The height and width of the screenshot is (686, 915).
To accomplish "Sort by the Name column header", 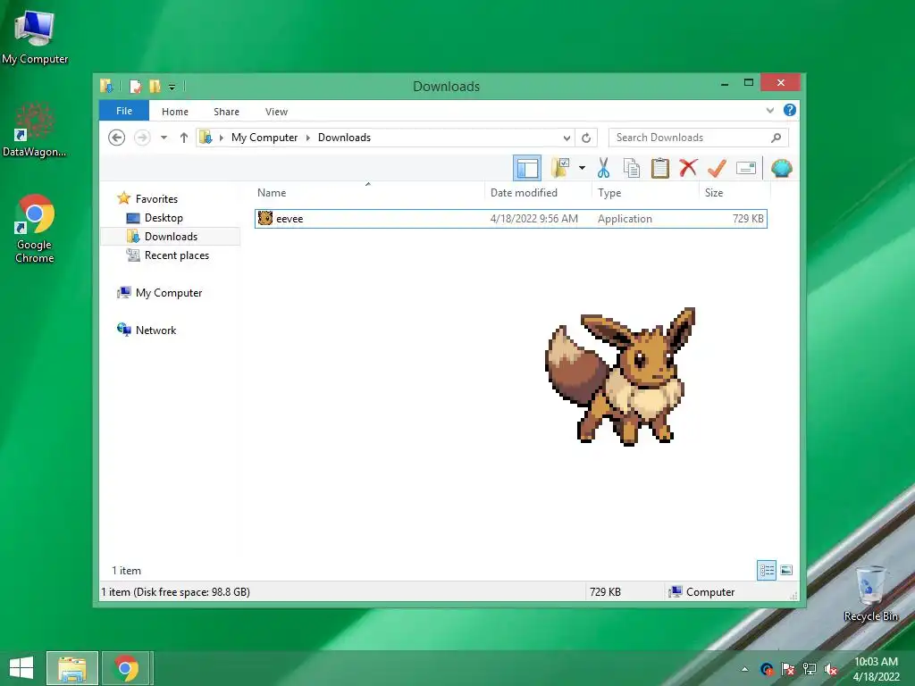I will coord(369,193).
